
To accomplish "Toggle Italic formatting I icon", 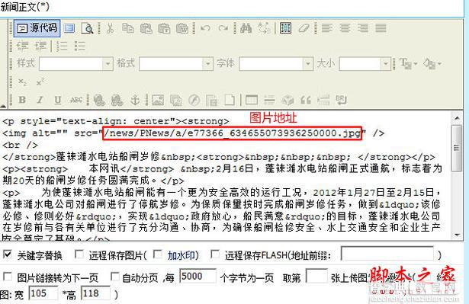I will [40, 100].
